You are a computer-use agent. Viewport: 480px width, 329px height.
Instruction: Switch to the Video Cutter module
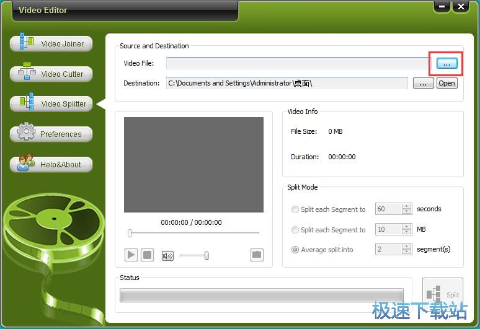point(51,74)
